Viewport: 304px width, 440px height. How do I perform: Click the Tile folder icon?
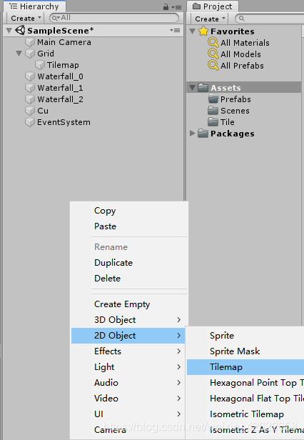213,121
